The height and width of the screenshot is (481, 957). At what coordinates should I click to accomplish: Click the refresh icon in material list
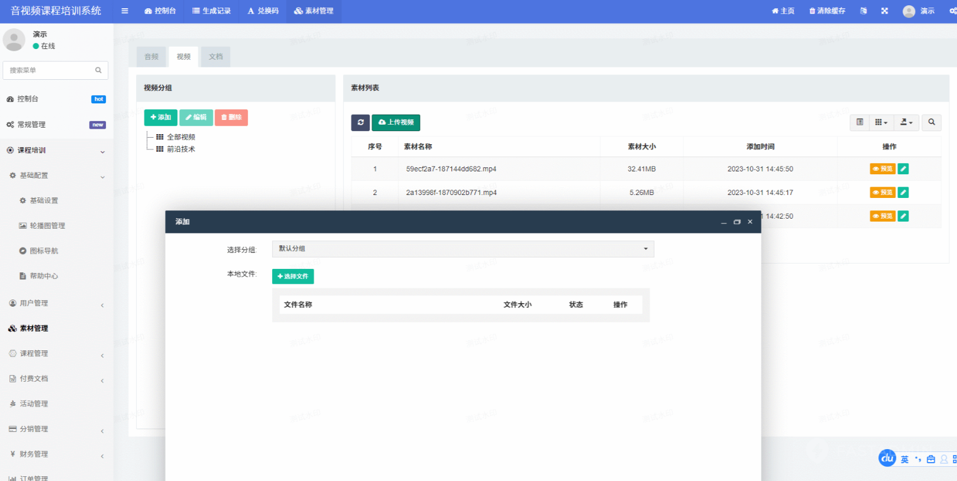pyautogui.click(x=360, y=122)
